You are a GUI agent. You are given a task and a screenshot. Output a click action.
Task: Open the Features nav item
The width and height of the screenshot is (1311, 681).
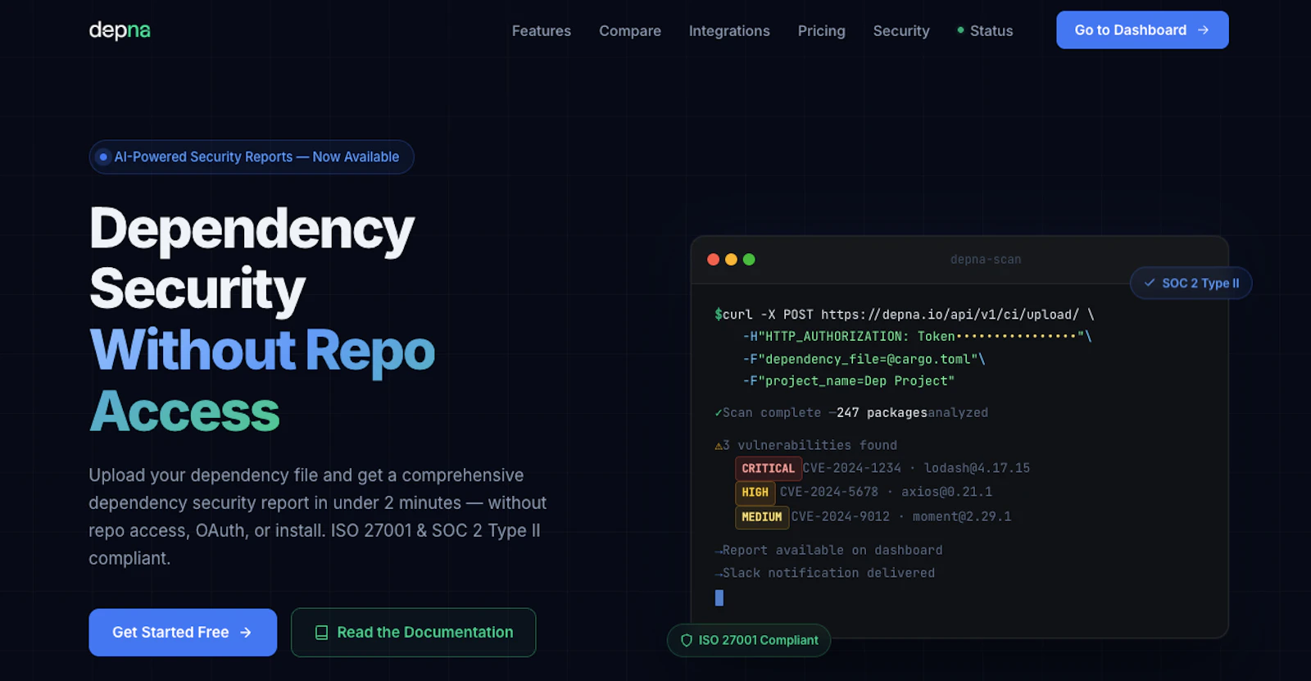(x=542, y=31)
